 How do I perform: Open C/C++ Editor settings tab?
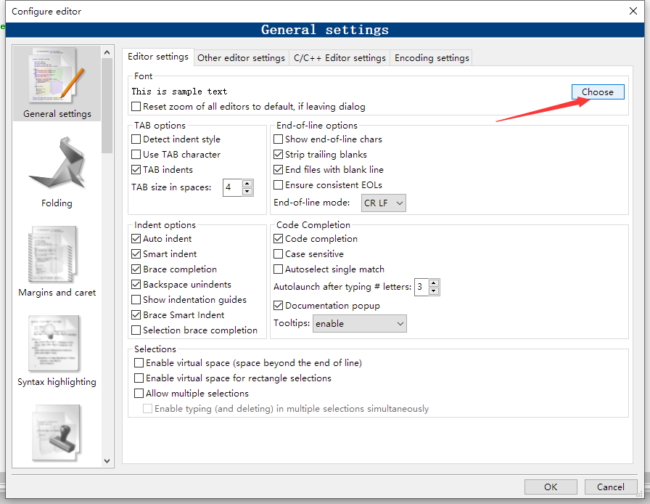(340, 57)
